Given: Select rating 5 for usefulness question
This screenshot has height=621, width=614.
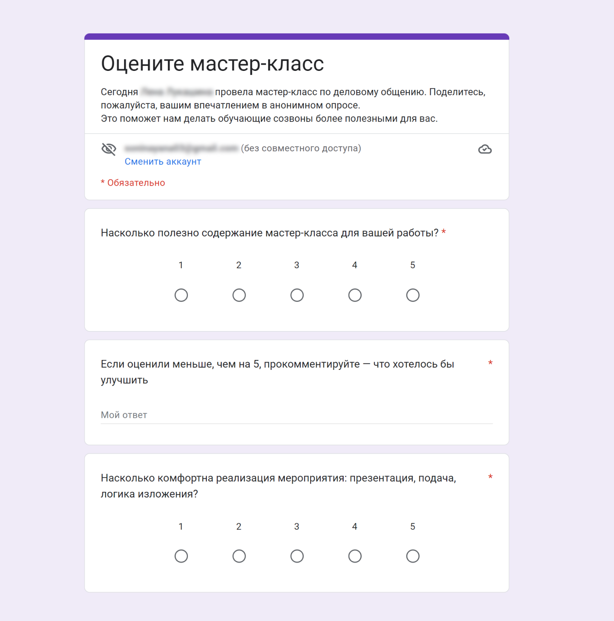Looking at the screenshot, I should [x=413, y=295].
